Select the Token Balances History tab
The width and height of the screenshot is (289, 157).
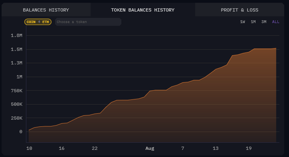coord(143,10)
